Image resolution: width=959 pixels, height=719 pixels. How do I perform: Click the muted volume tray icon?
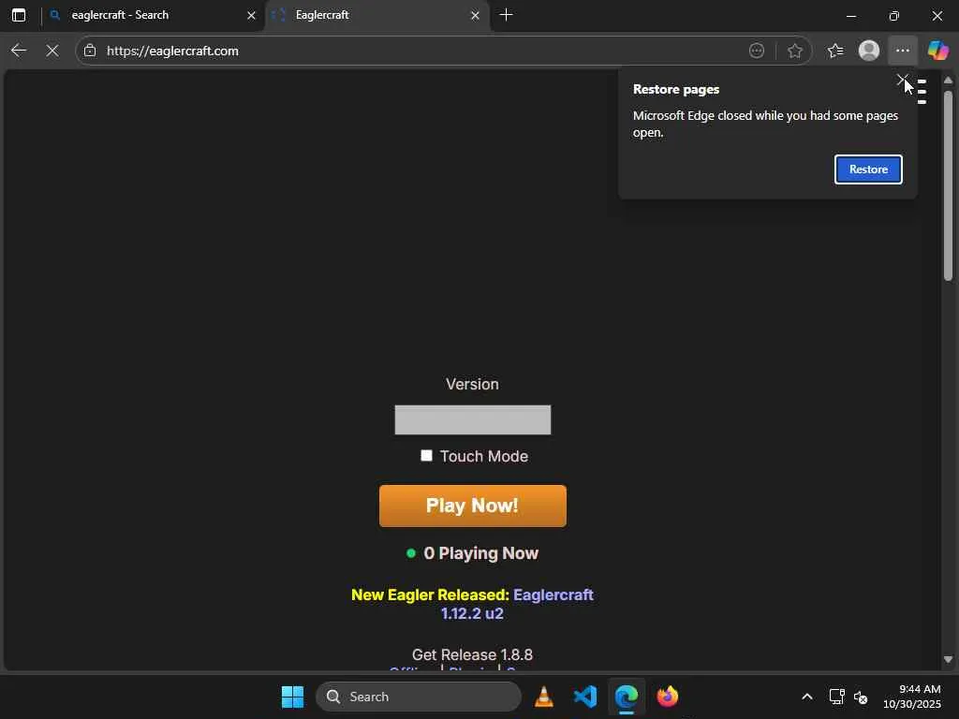coord(861,697)
